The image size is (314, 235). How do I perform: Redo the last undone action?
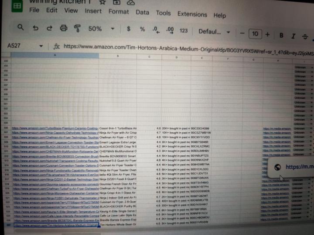(x=49, y=28)
